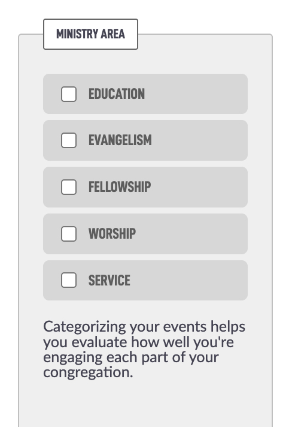This screenshot has height=427, width=292.
Task: Click empty gray space right of Evangelism label
Action: click(200, 140)
